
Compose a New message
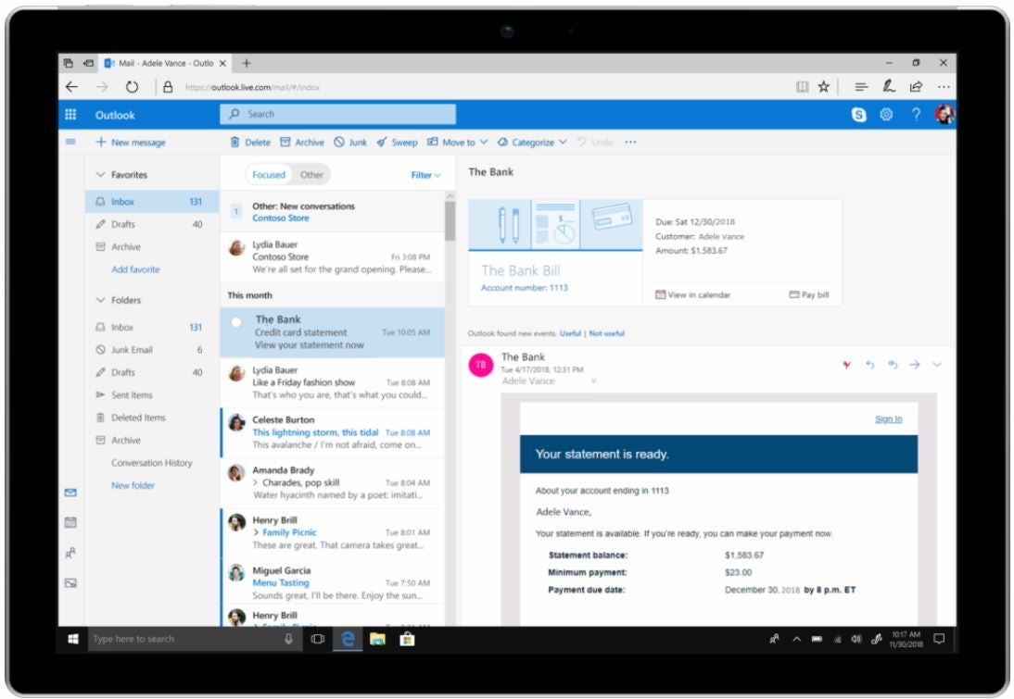pos(131,143)
